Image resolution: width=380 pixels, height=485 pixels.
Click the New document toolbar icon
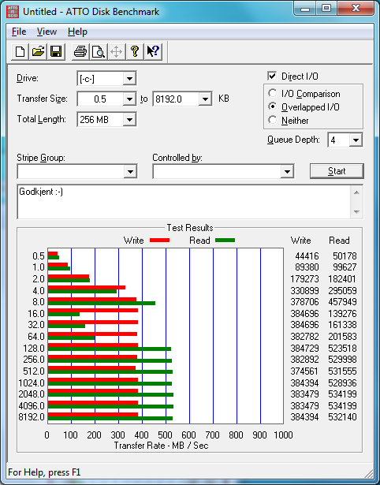coord(20,51)
